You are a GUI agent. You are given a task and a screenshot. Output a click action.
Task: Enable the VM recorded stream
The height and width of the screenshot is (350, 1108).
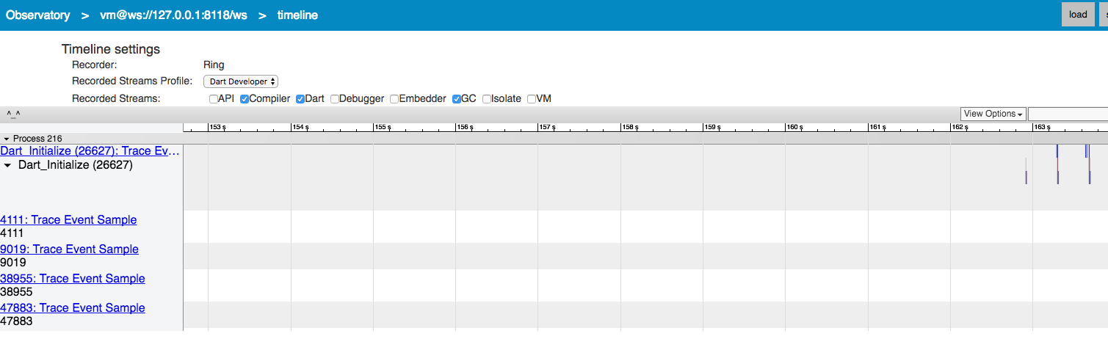pos(532,99)
